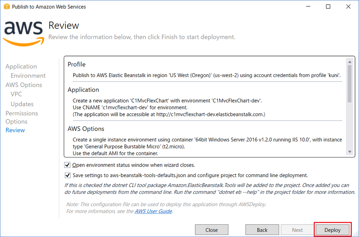This screenshot has height=237, width=359.
Task: Open the Options step in sidebar
Action: (x=16, y=121)
